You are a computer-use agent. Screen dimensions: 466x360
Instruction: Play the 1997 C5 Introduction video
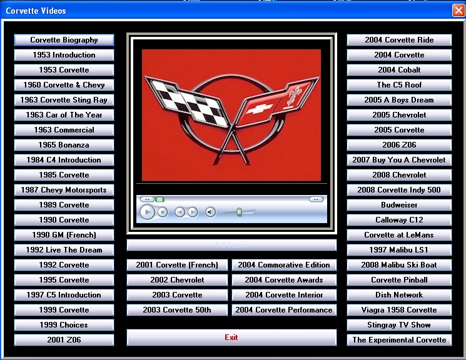(64, 295)
